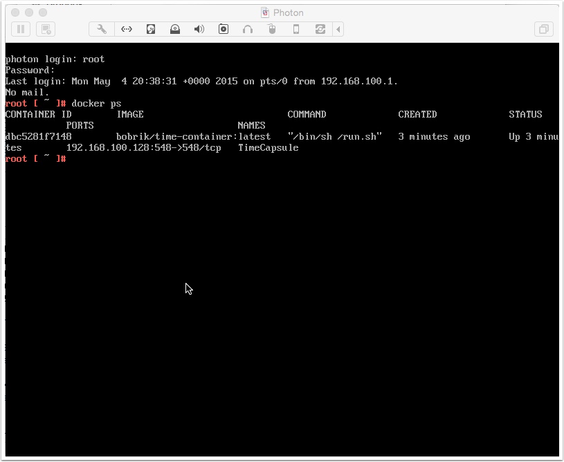Click the mobile phone device icon
Viewport: 564px width, 462px height.
296,29
